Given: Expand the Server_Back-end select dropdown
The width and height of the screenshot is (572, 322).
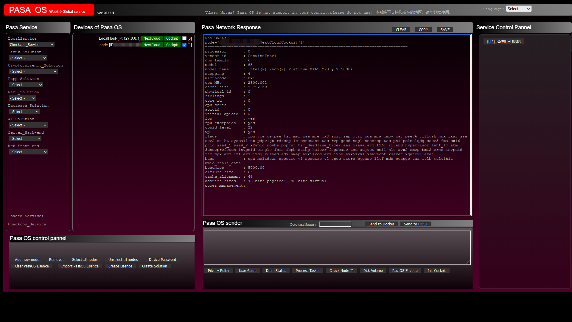Looking at the screenshot, I should click(25, 138).
